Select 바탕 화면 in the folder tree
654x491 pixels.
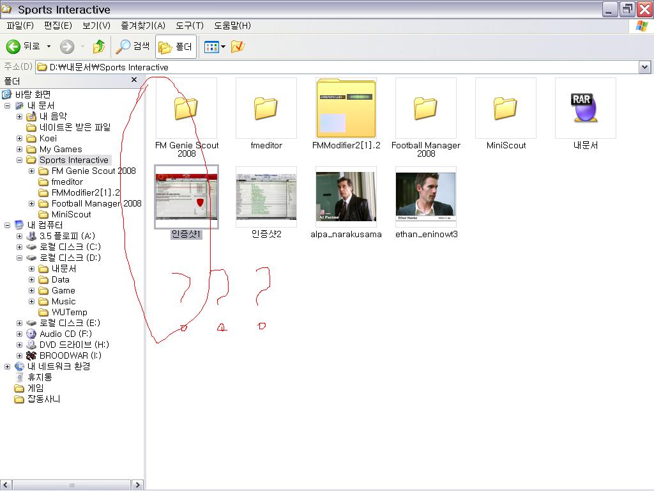(x=33, y=95)
